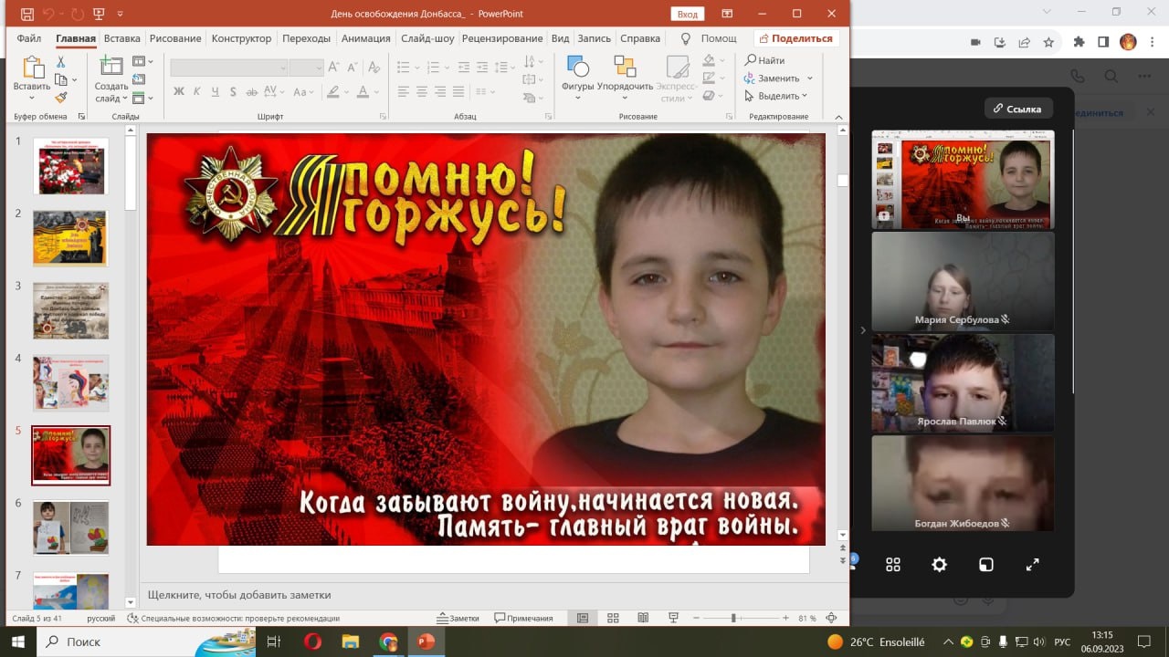Switch to the Слайд-шоу ribbon tab

427,38
